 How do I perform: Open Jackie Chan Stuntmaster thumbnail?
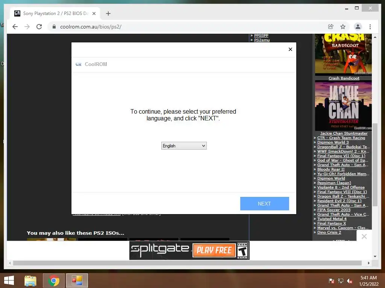[x=343, y=106]
